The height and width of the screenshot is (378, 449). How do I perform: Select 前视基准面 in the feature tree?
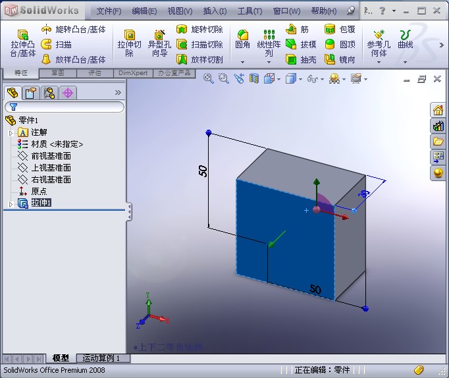[45, 156]
